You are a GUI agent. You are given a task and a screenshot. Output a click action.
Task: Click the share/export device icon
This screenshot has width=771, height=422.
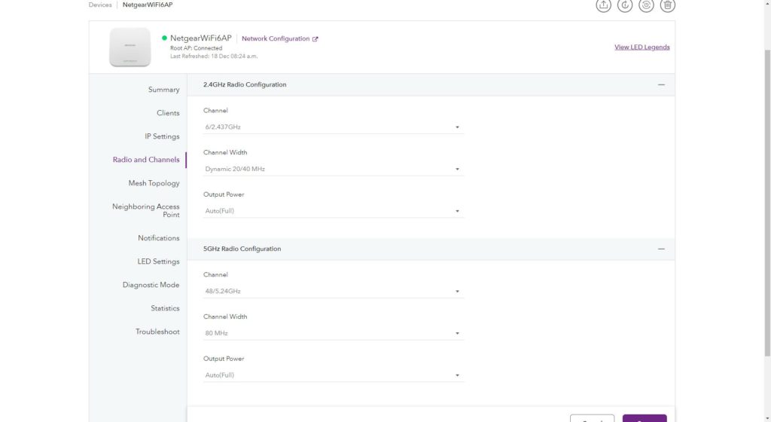click(x=603, y=5)
